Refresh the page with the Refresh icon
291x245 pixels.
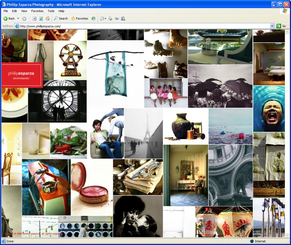click(41, 18)
